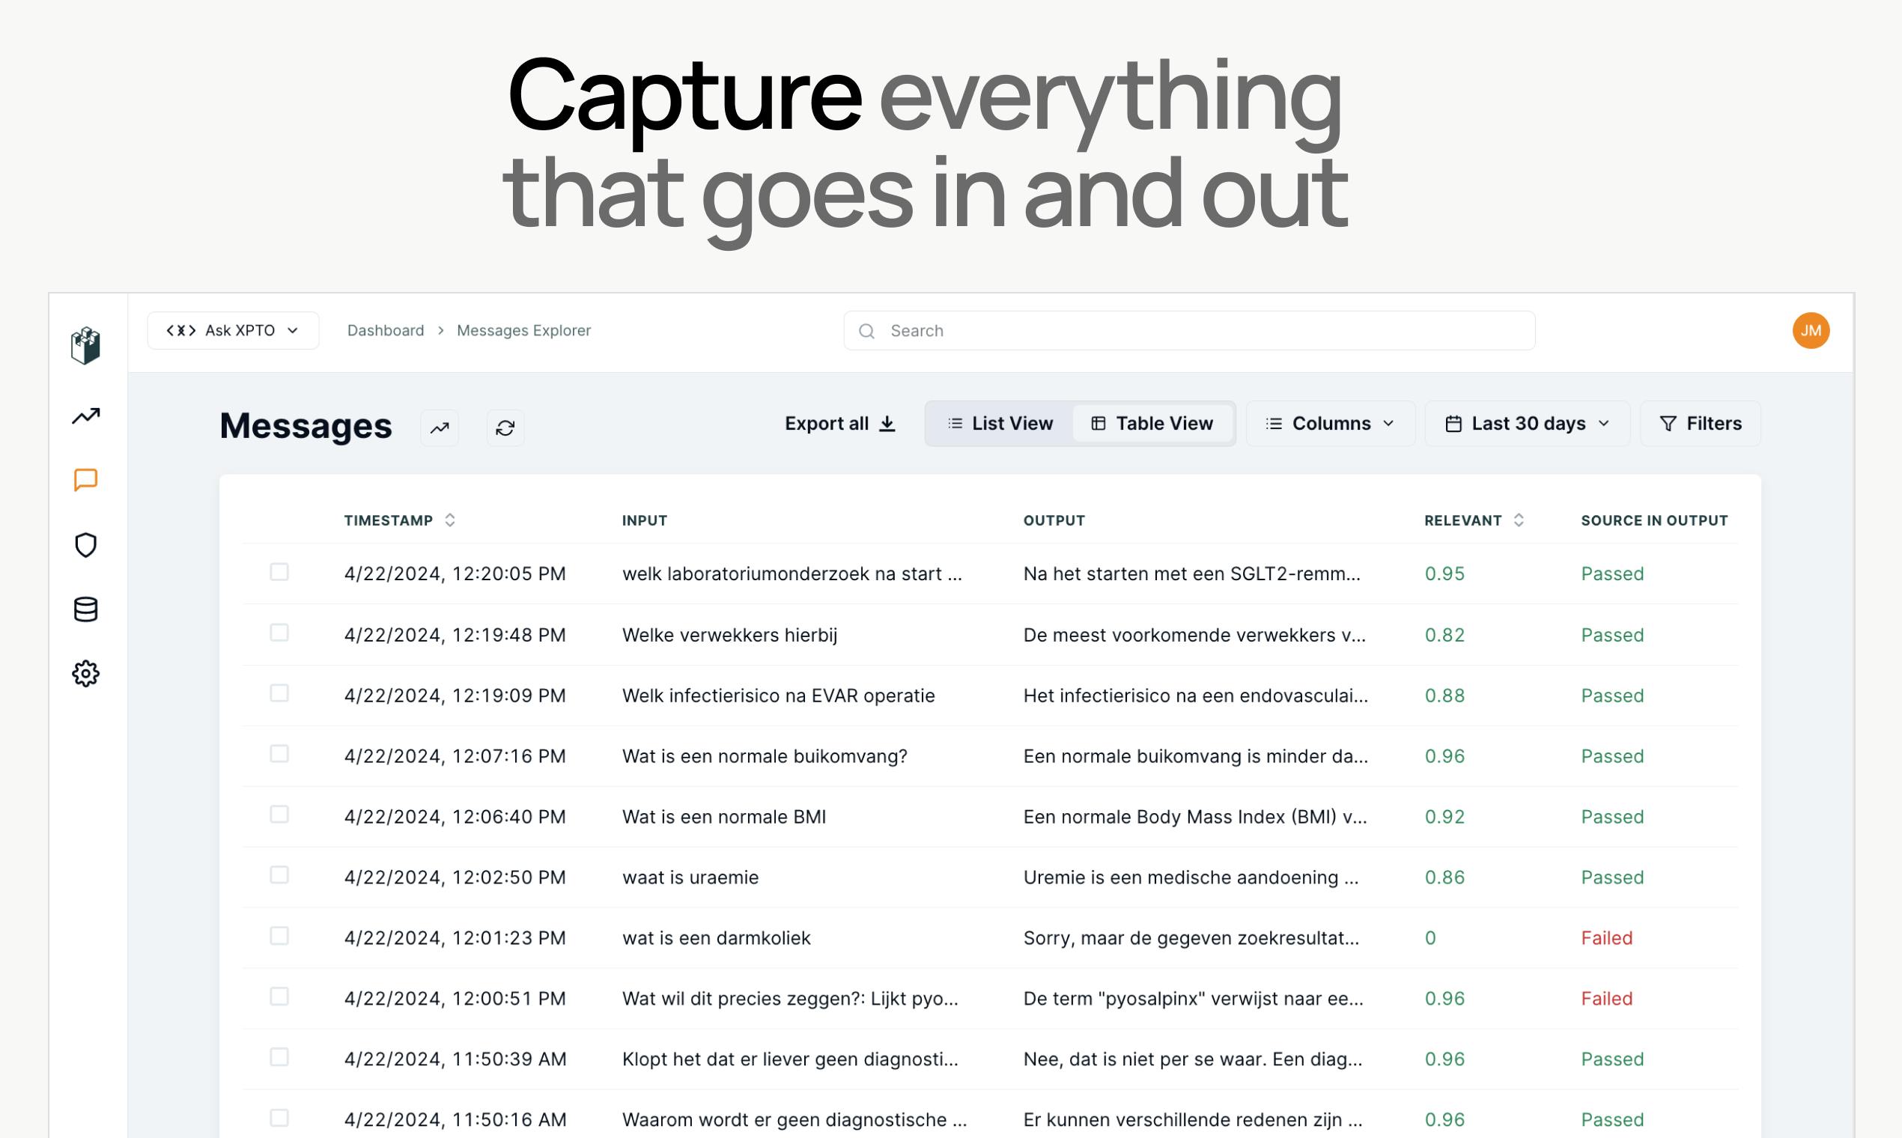
Task: Open message 'waat is uraemie'
Action: [690, 877]
